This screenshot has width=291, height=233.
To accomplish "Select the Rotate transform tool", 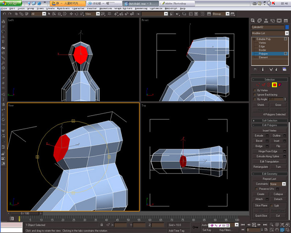I will tap(76, 14).
